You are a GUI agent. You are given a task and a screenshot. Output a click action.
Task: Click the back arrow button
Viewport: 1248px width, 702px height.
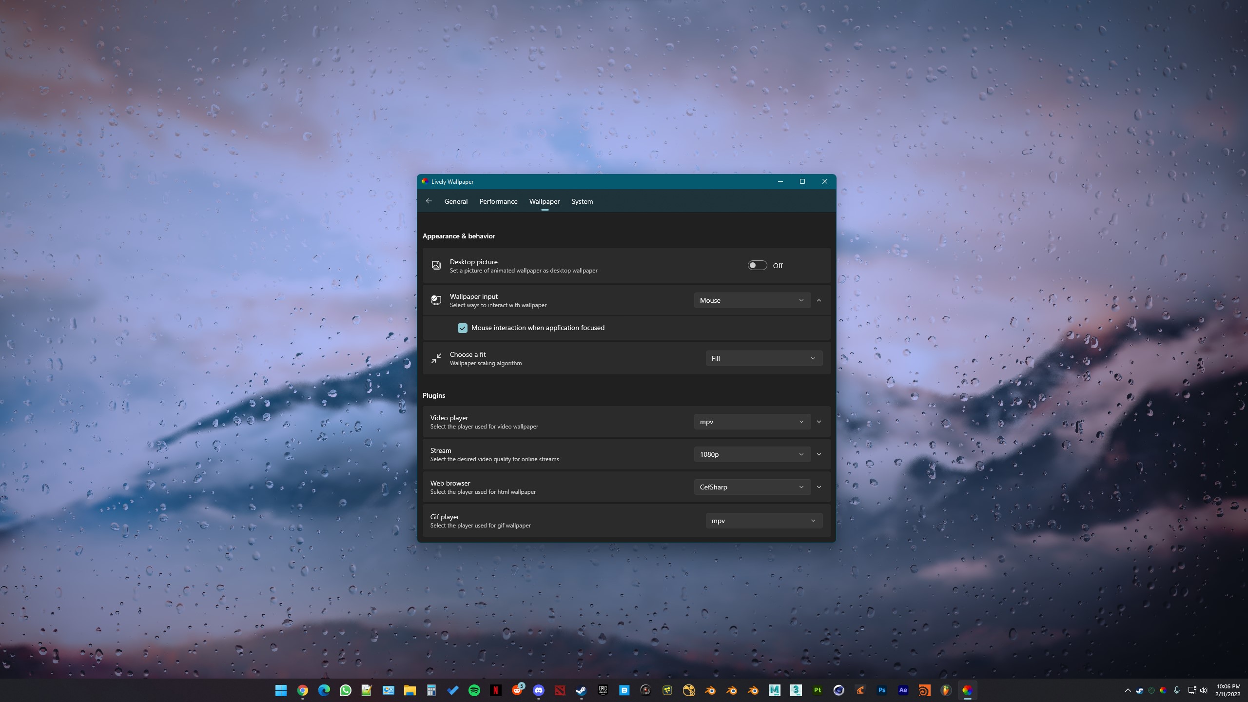(x=429, y=201)
